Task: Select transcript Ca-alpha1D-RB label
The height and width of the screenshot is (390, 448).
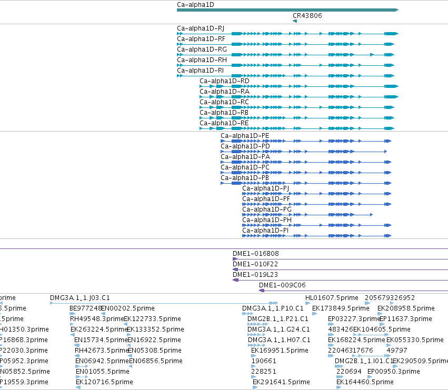Action: tap(224, 113)
